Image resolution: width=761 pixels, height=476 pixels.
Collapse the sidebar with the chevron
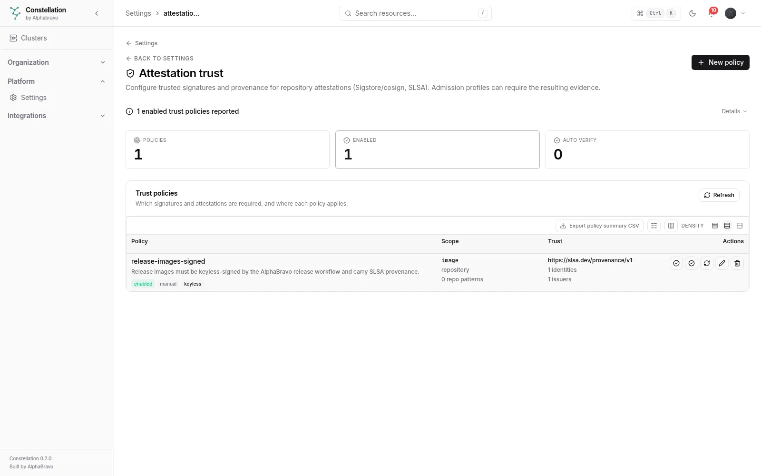pos(97,13)
